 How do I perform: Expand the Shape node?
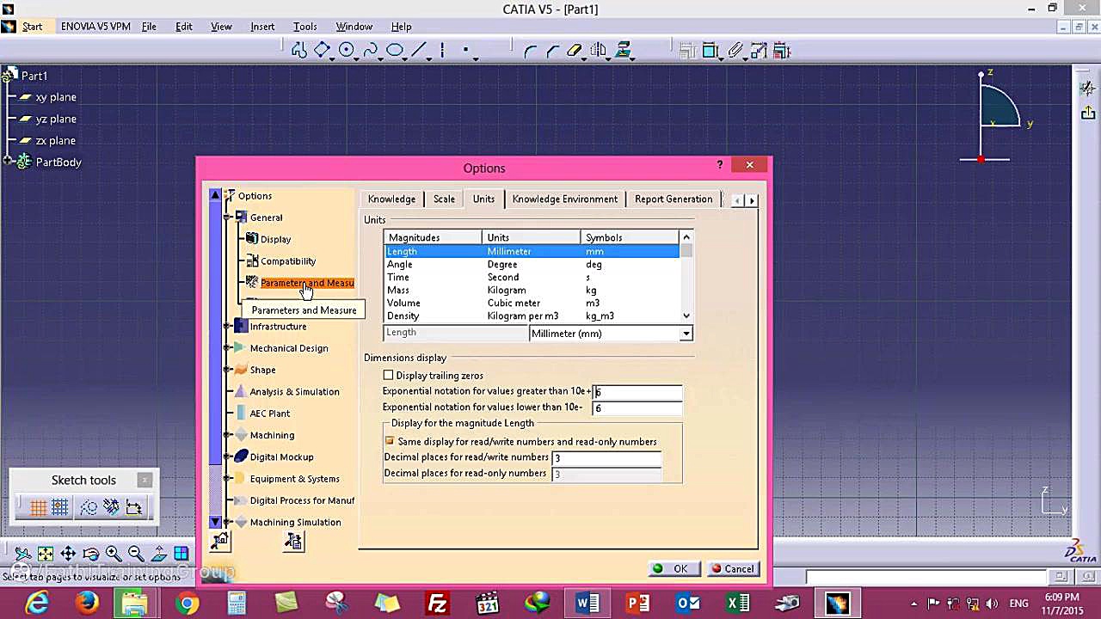click(228, 370)
